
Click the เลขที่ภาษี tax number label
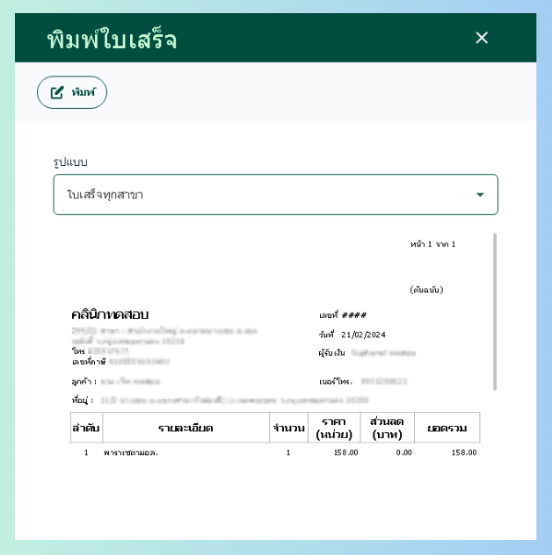(89, 362)
